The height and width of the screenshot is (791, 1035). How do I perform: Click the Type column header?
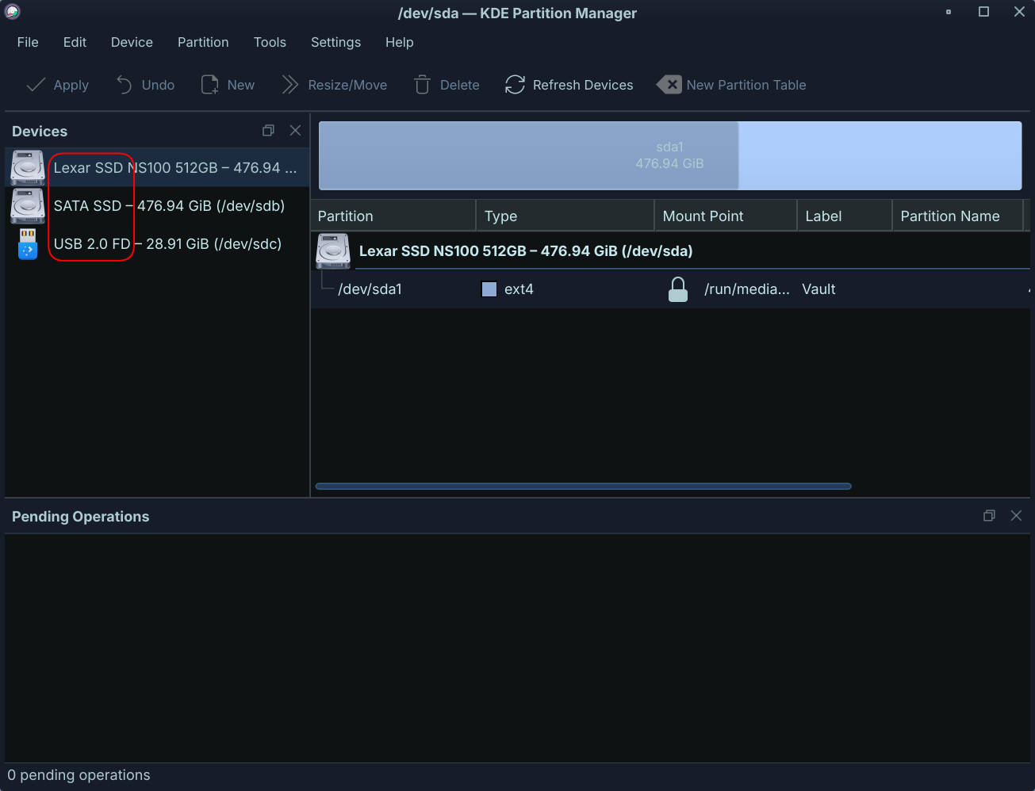click(564, 216)
